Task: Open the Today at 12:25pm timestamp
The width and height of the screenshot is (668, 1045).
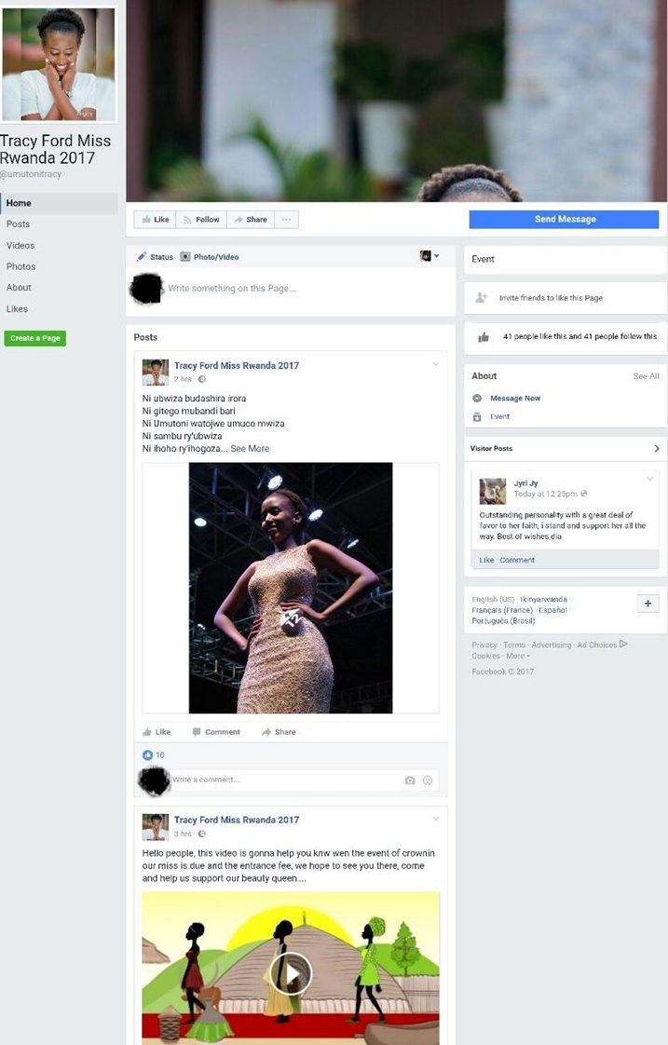Action: coord(545,494)
